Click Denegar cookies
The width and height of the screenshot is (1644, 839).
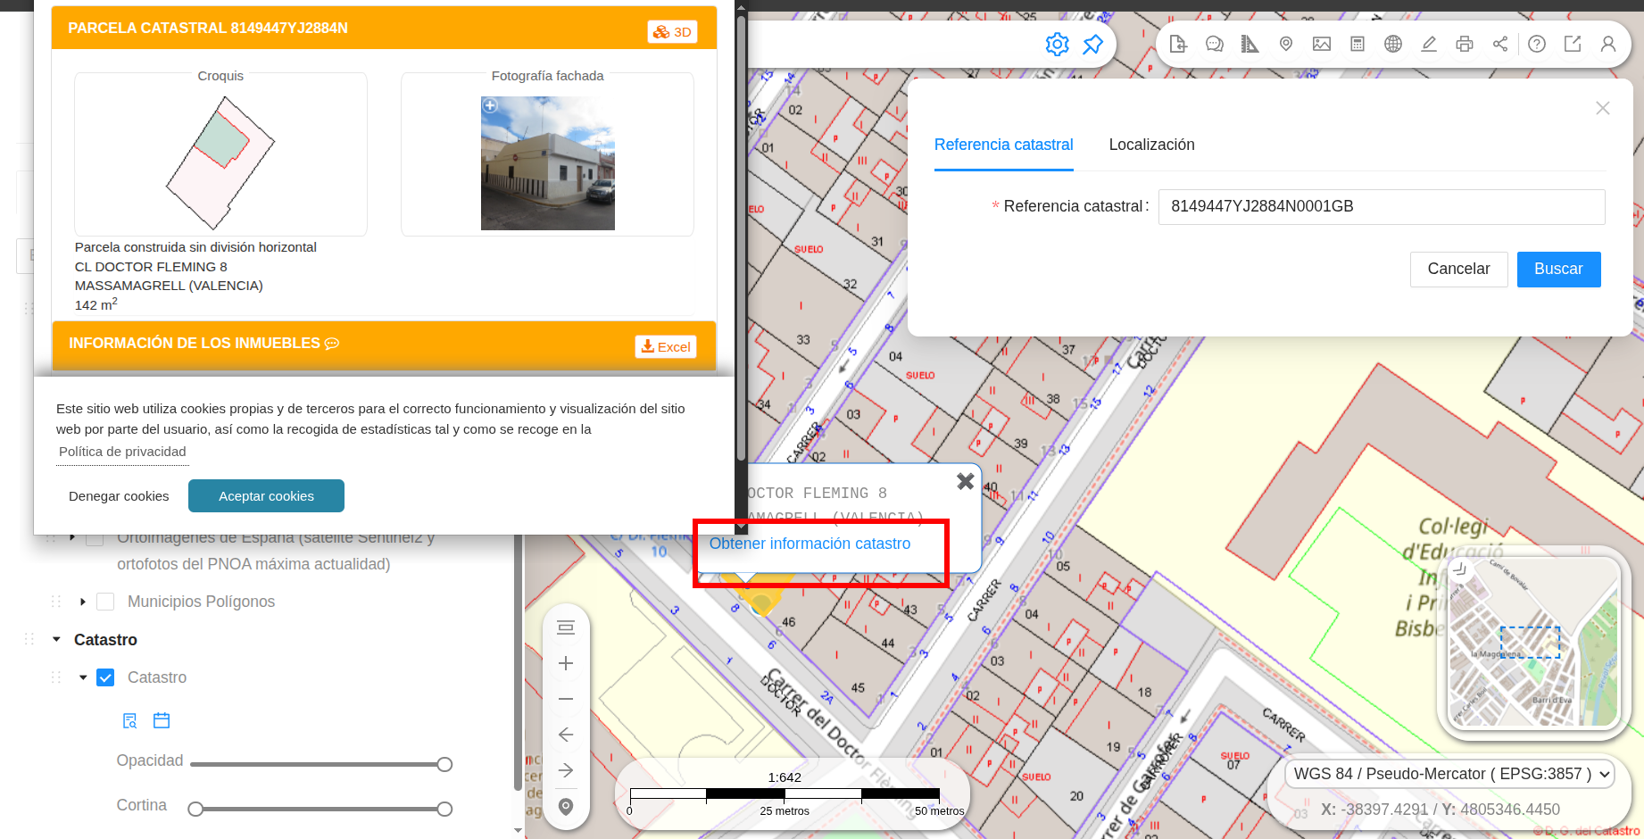[119, 496]
